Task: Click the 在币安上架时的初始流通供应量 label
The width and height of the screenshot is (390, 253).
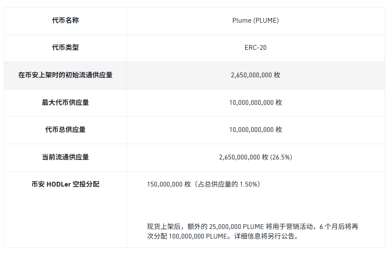Action: point(66,75)
